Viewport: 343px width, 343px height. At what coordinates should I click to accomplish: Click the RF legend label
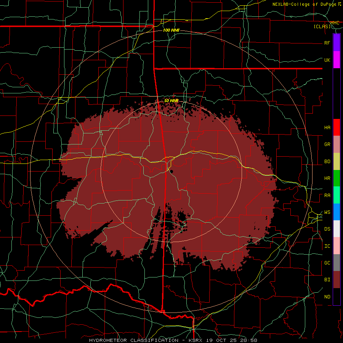327,43
